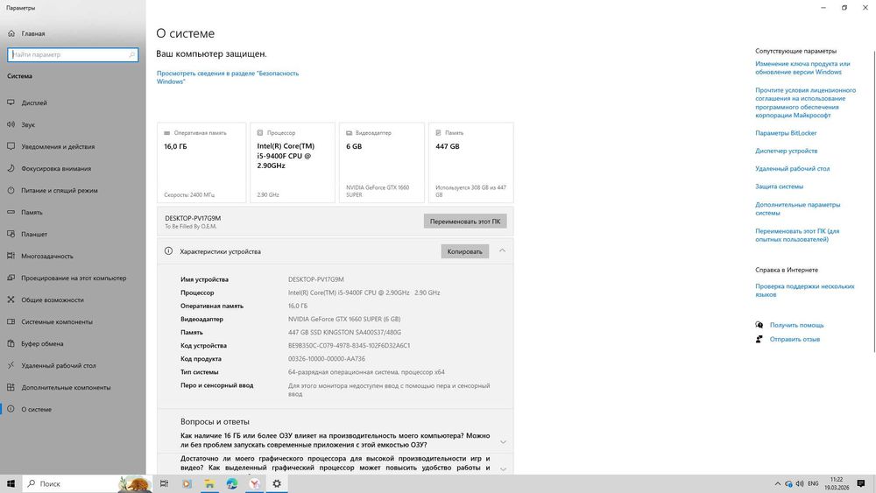876x493 pixels.
Task: Click the 447 GB SSD KINGSTON value
Action: (344, 332)
